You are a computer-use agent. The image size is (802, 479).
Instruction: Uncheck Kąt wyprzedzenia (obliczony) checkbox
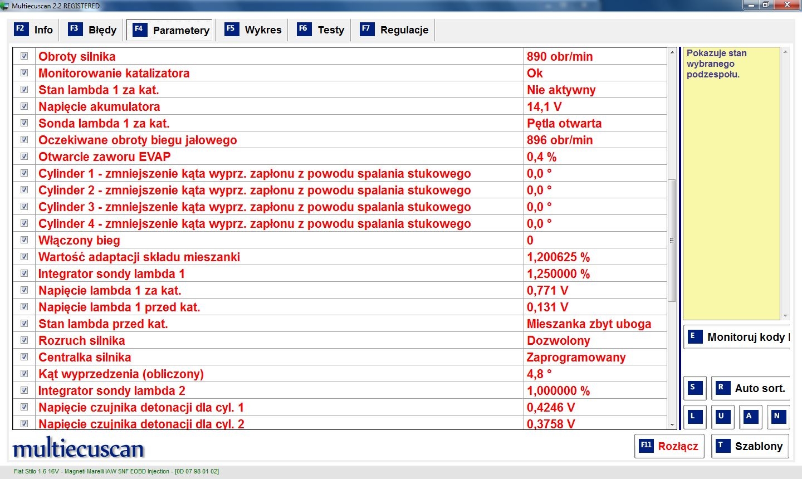click(24, 374)
